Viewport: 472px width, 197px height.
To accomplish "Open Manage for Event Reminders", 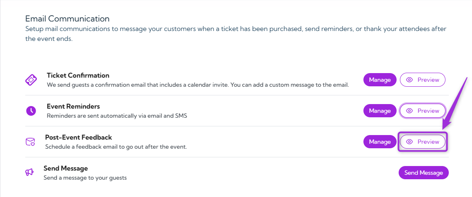I will pyautogui.click(x=380, y=111).
